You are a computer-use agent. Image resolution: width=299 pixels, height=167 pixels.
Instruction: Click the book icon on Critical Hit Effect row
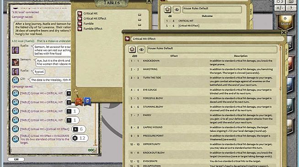pos(139,20)
